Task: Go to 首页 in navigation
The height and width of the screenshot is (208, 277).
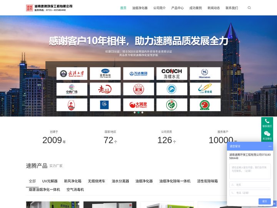Action: click(123, 8)
